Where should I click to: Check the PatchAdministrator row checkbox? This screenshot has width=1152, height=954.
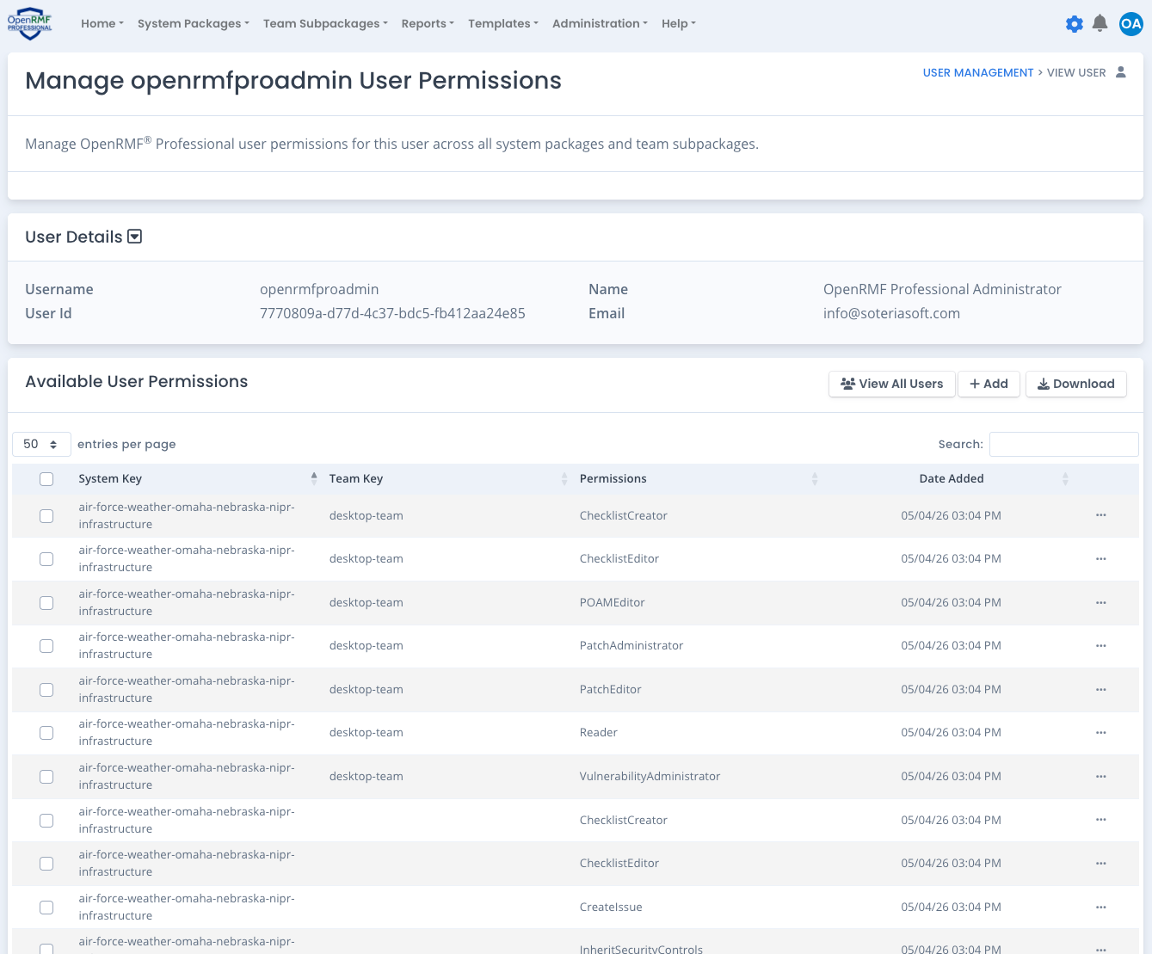pos(46,646)
